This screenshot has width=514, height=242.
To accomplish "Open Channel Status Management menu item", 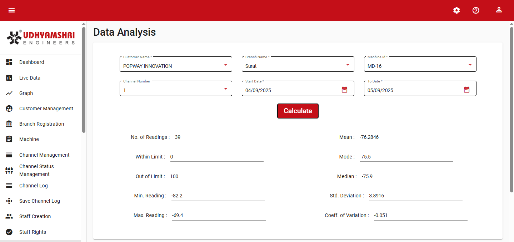I will pyautogui.click(x=36, y=170).
